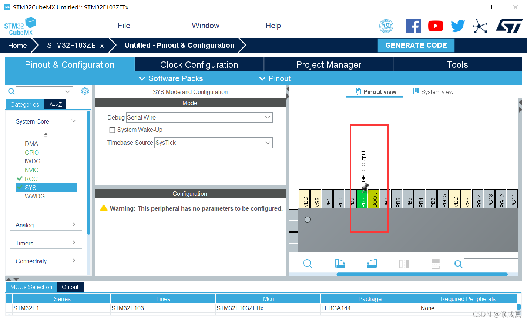This screenshot has width=527, height=321.
Task: Click the STM32F103ZEHx table cell
Action: coord(268,308)
